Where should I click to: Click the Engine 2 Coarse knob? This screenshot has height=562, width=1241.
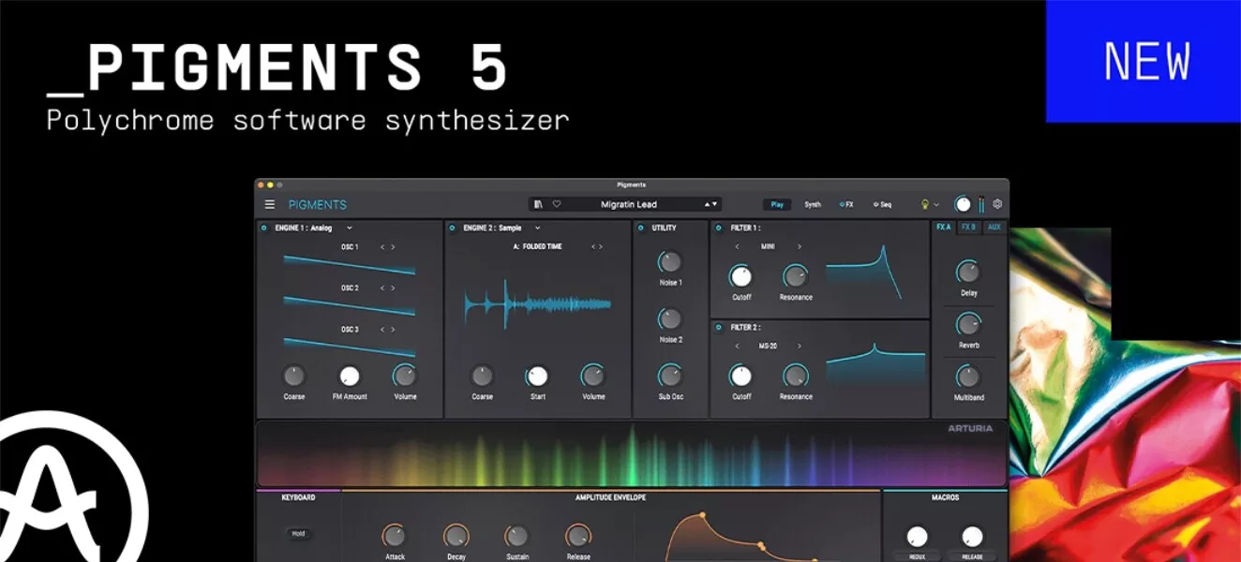(483, 376)
